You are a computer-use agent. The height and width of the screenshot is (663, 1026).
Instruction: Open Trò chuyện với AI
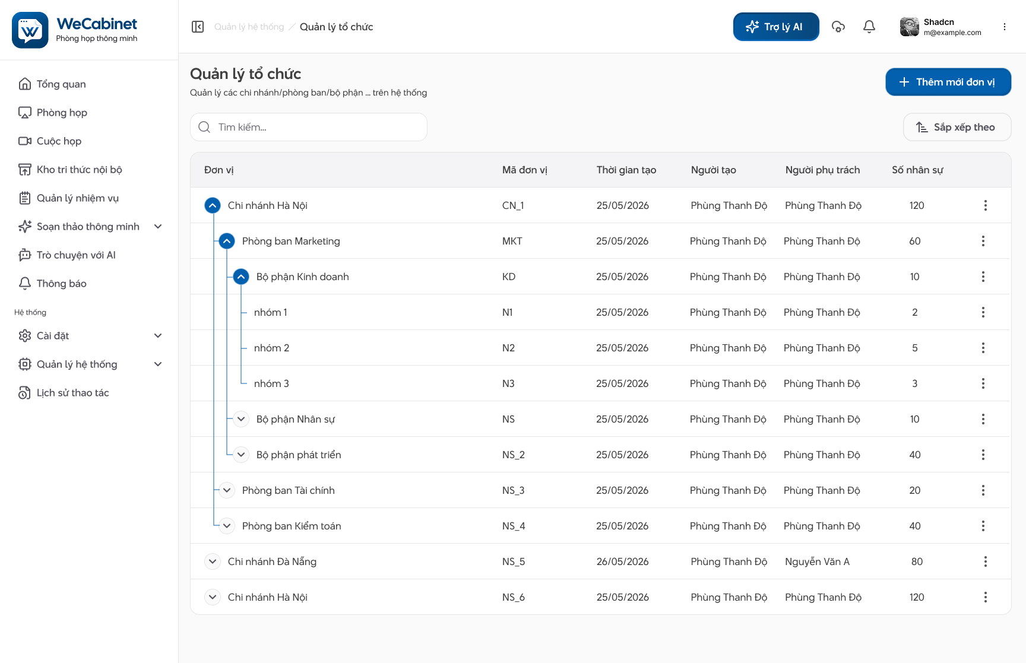[x=89, y=255]
